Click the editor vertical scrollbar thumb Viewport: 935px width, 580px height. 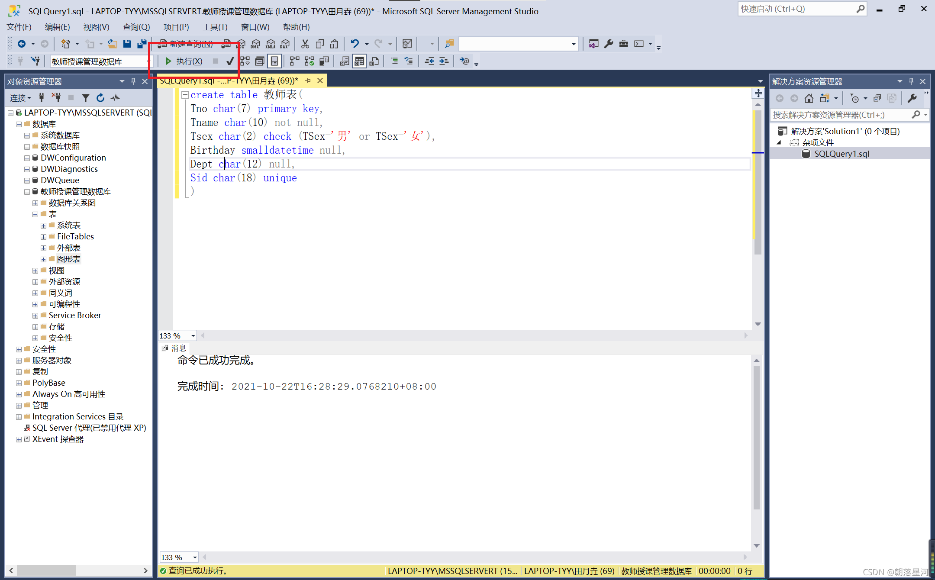[x=758, y=182]
